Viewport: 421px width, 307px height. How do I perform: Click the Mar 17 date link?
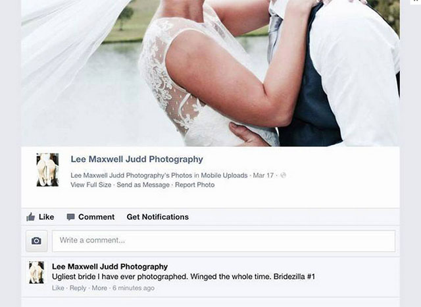tap(263, 175)
